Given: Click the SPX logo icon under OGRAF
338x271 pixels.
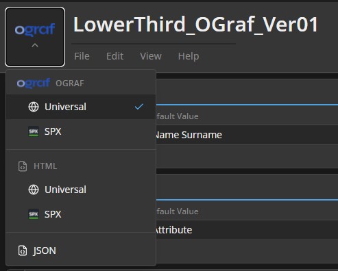Looking at the screenshot, I should (34, 131).
